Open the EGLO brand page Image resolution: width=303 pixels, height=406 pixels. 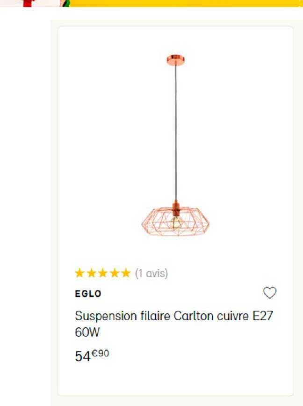[89, 294]
